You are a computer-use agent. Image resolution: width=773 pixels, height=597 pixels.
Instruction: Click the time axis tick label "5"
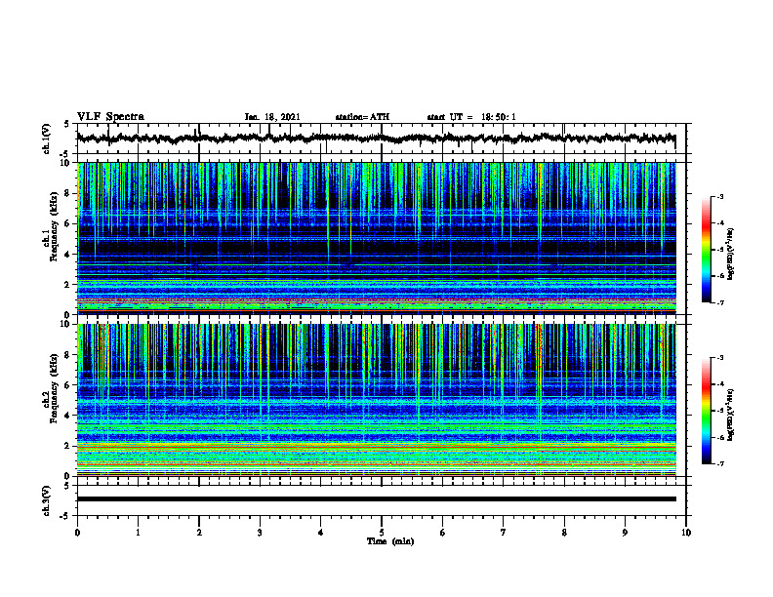point(382,533)
